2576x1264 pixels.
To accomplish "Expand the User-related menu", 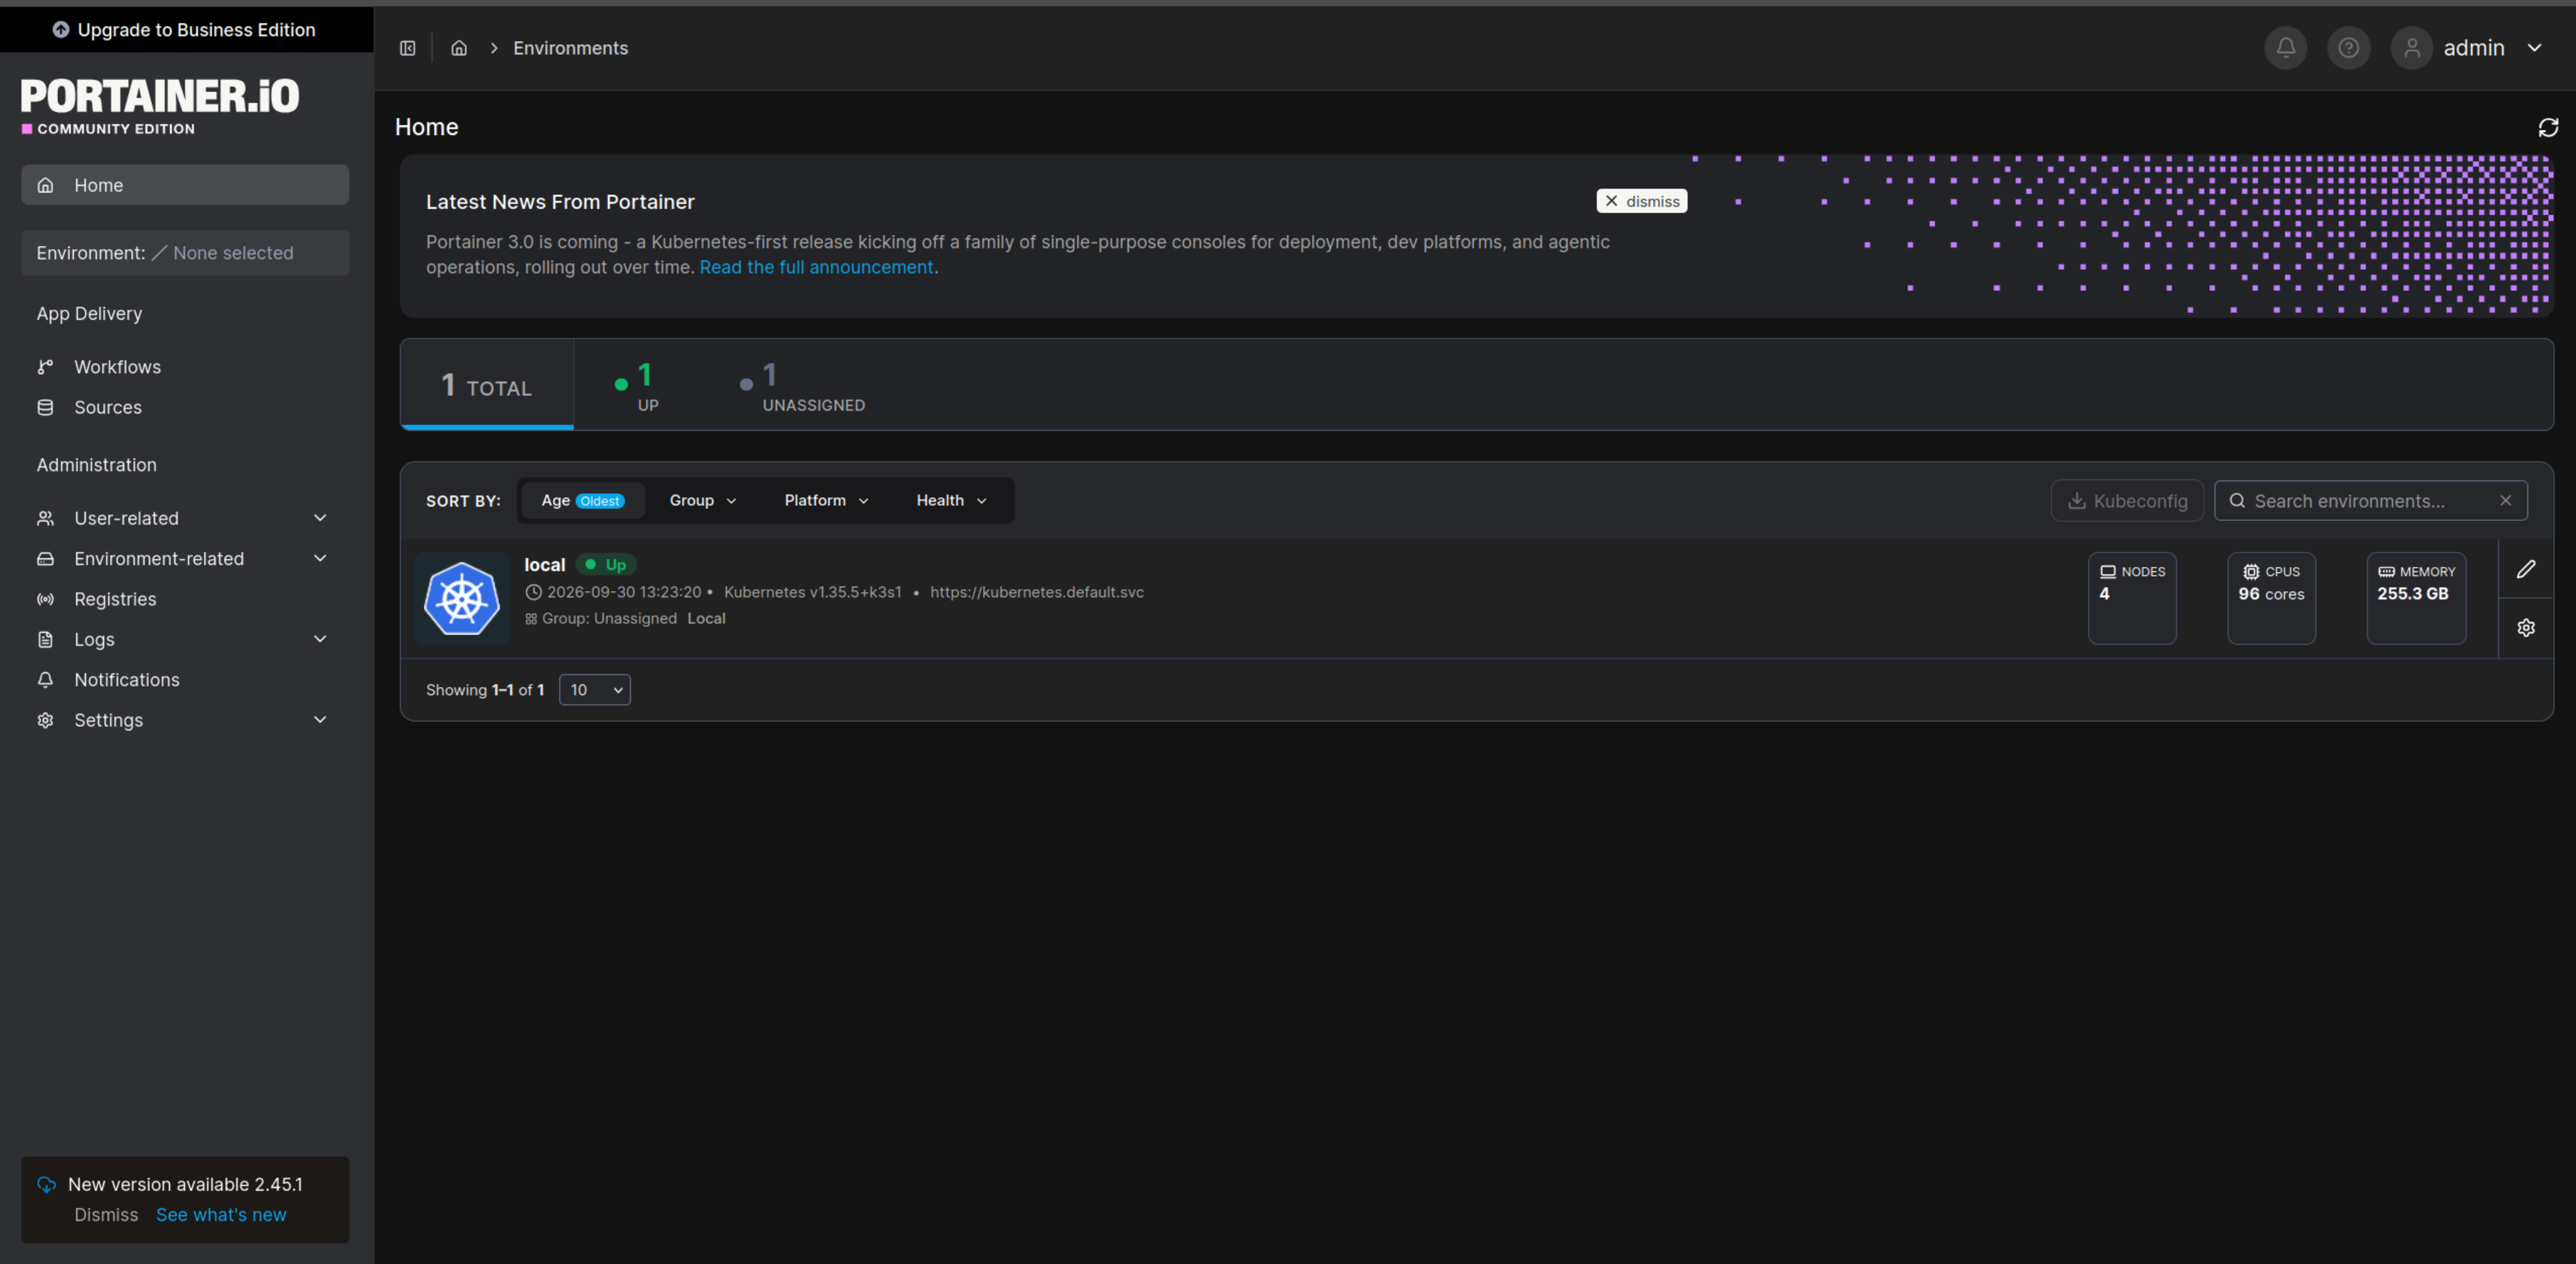I will (x=185, y=518).
